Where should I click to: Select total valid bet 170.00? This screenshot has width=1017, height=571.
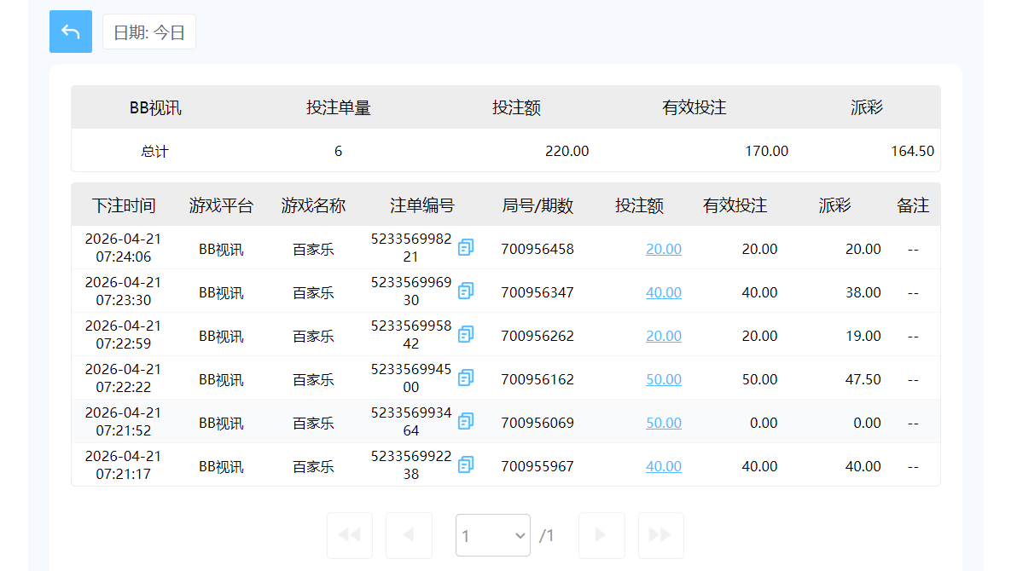pyautogui.click(x=767, y=151)
